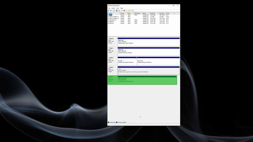Click the 512 MB capacity cell
Viewport: 253px width, 142px height.
point(152,16)
